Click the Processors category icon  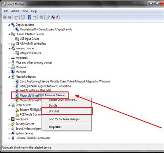pyautogui.click(x=13, y=119)
